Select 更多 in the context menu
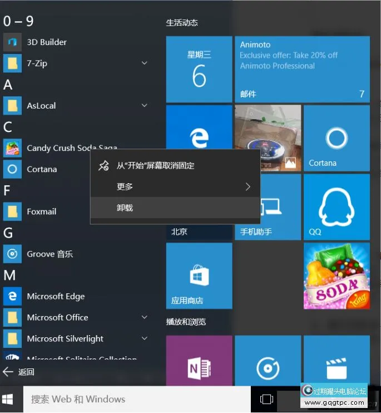This screenshot has height=413, width=381. pos(175,187)
